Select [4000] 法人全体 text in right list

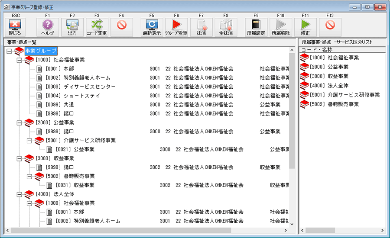click(329, 85)
